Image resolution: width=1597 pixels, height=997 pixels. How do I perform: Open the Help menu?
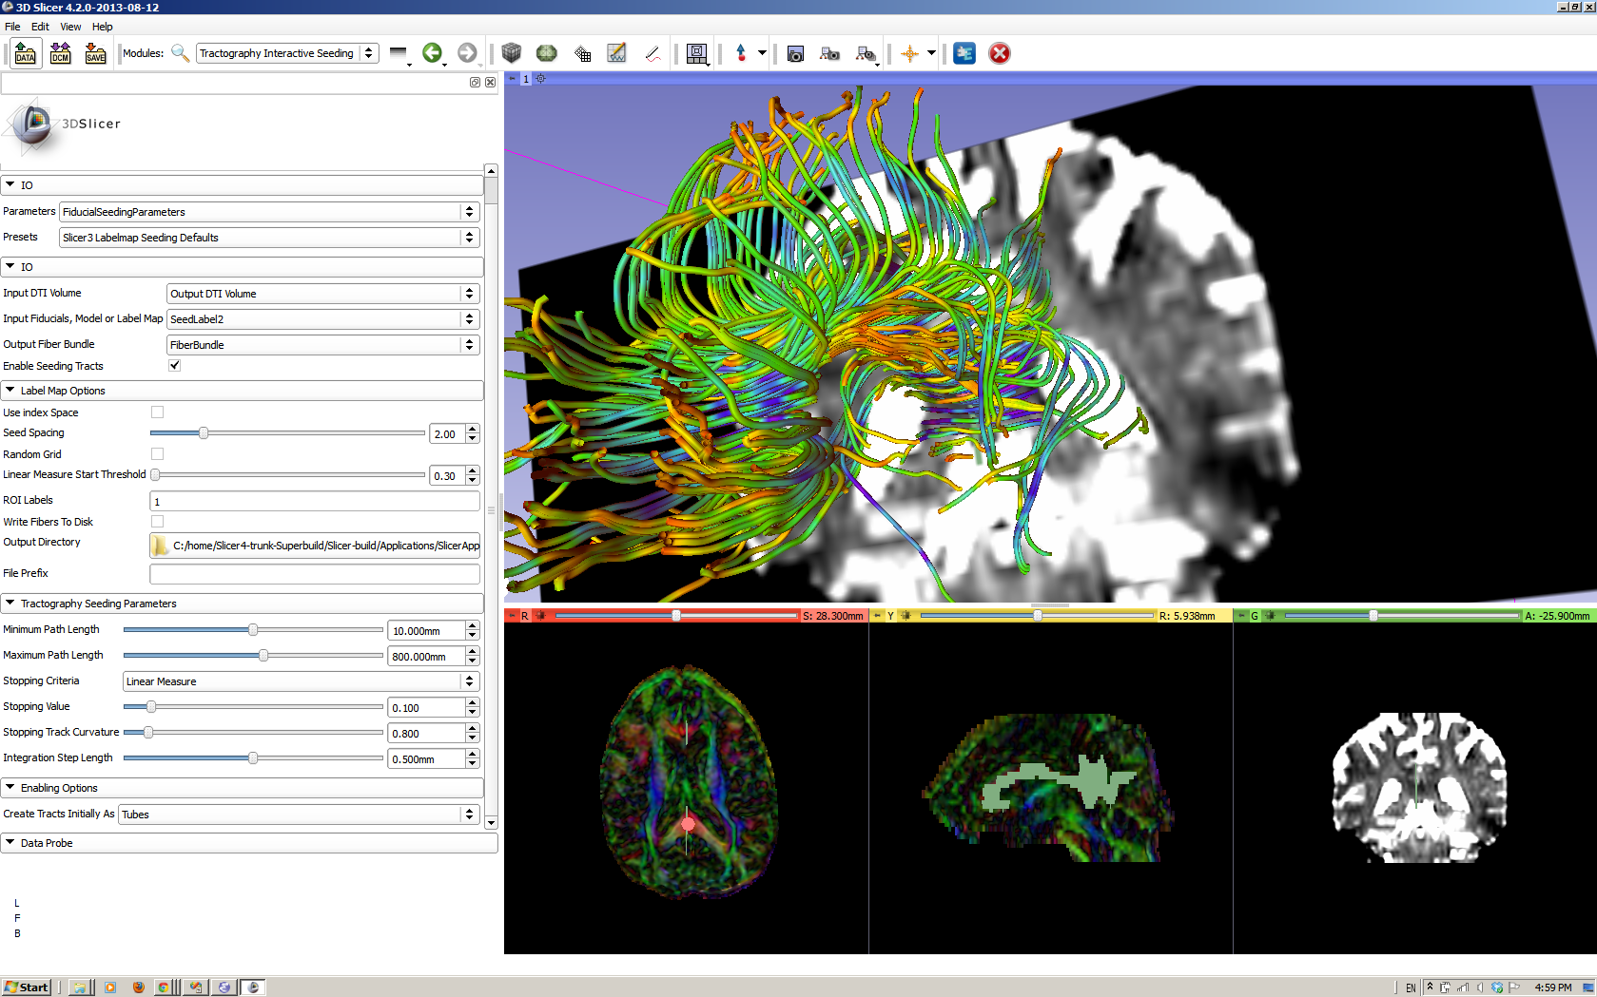coord(102,27)
